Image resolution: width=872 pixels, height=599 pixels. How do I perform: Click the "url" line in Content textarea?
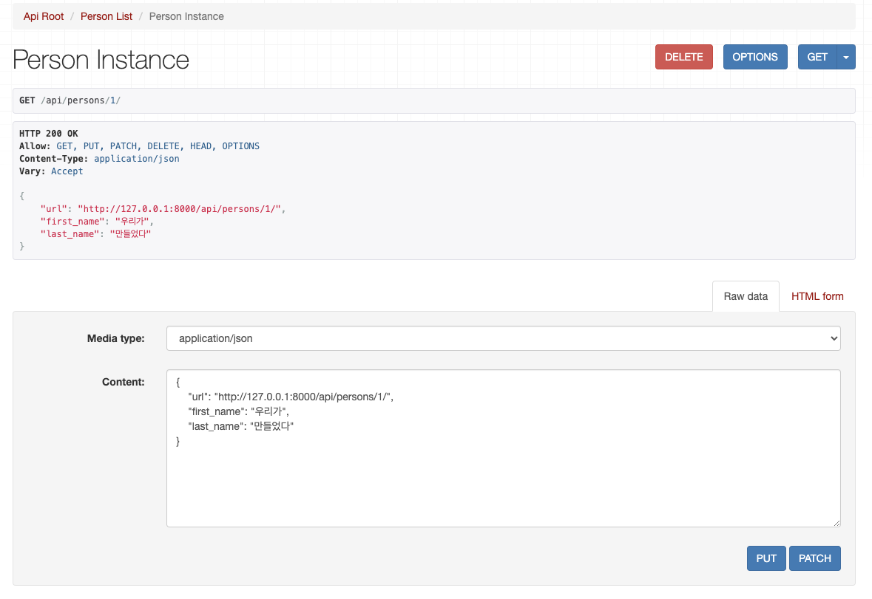291,397
